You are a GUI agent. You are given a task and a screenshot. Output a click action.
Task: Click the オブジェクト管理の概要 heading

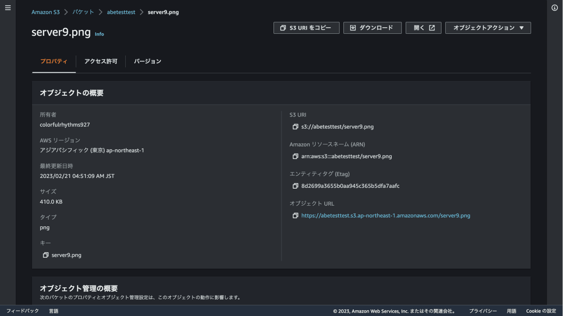(x=79, y=288)
